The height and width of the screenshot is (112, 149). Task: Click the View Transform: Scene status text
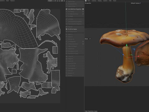tap(91, 111)
